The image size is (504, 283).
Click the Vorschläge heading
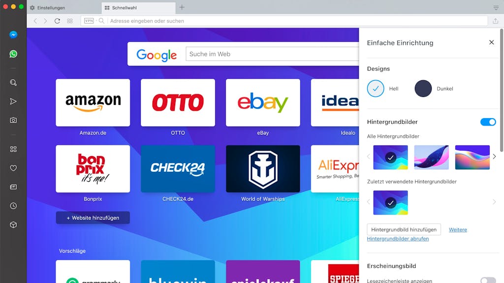tap(72, 251)
